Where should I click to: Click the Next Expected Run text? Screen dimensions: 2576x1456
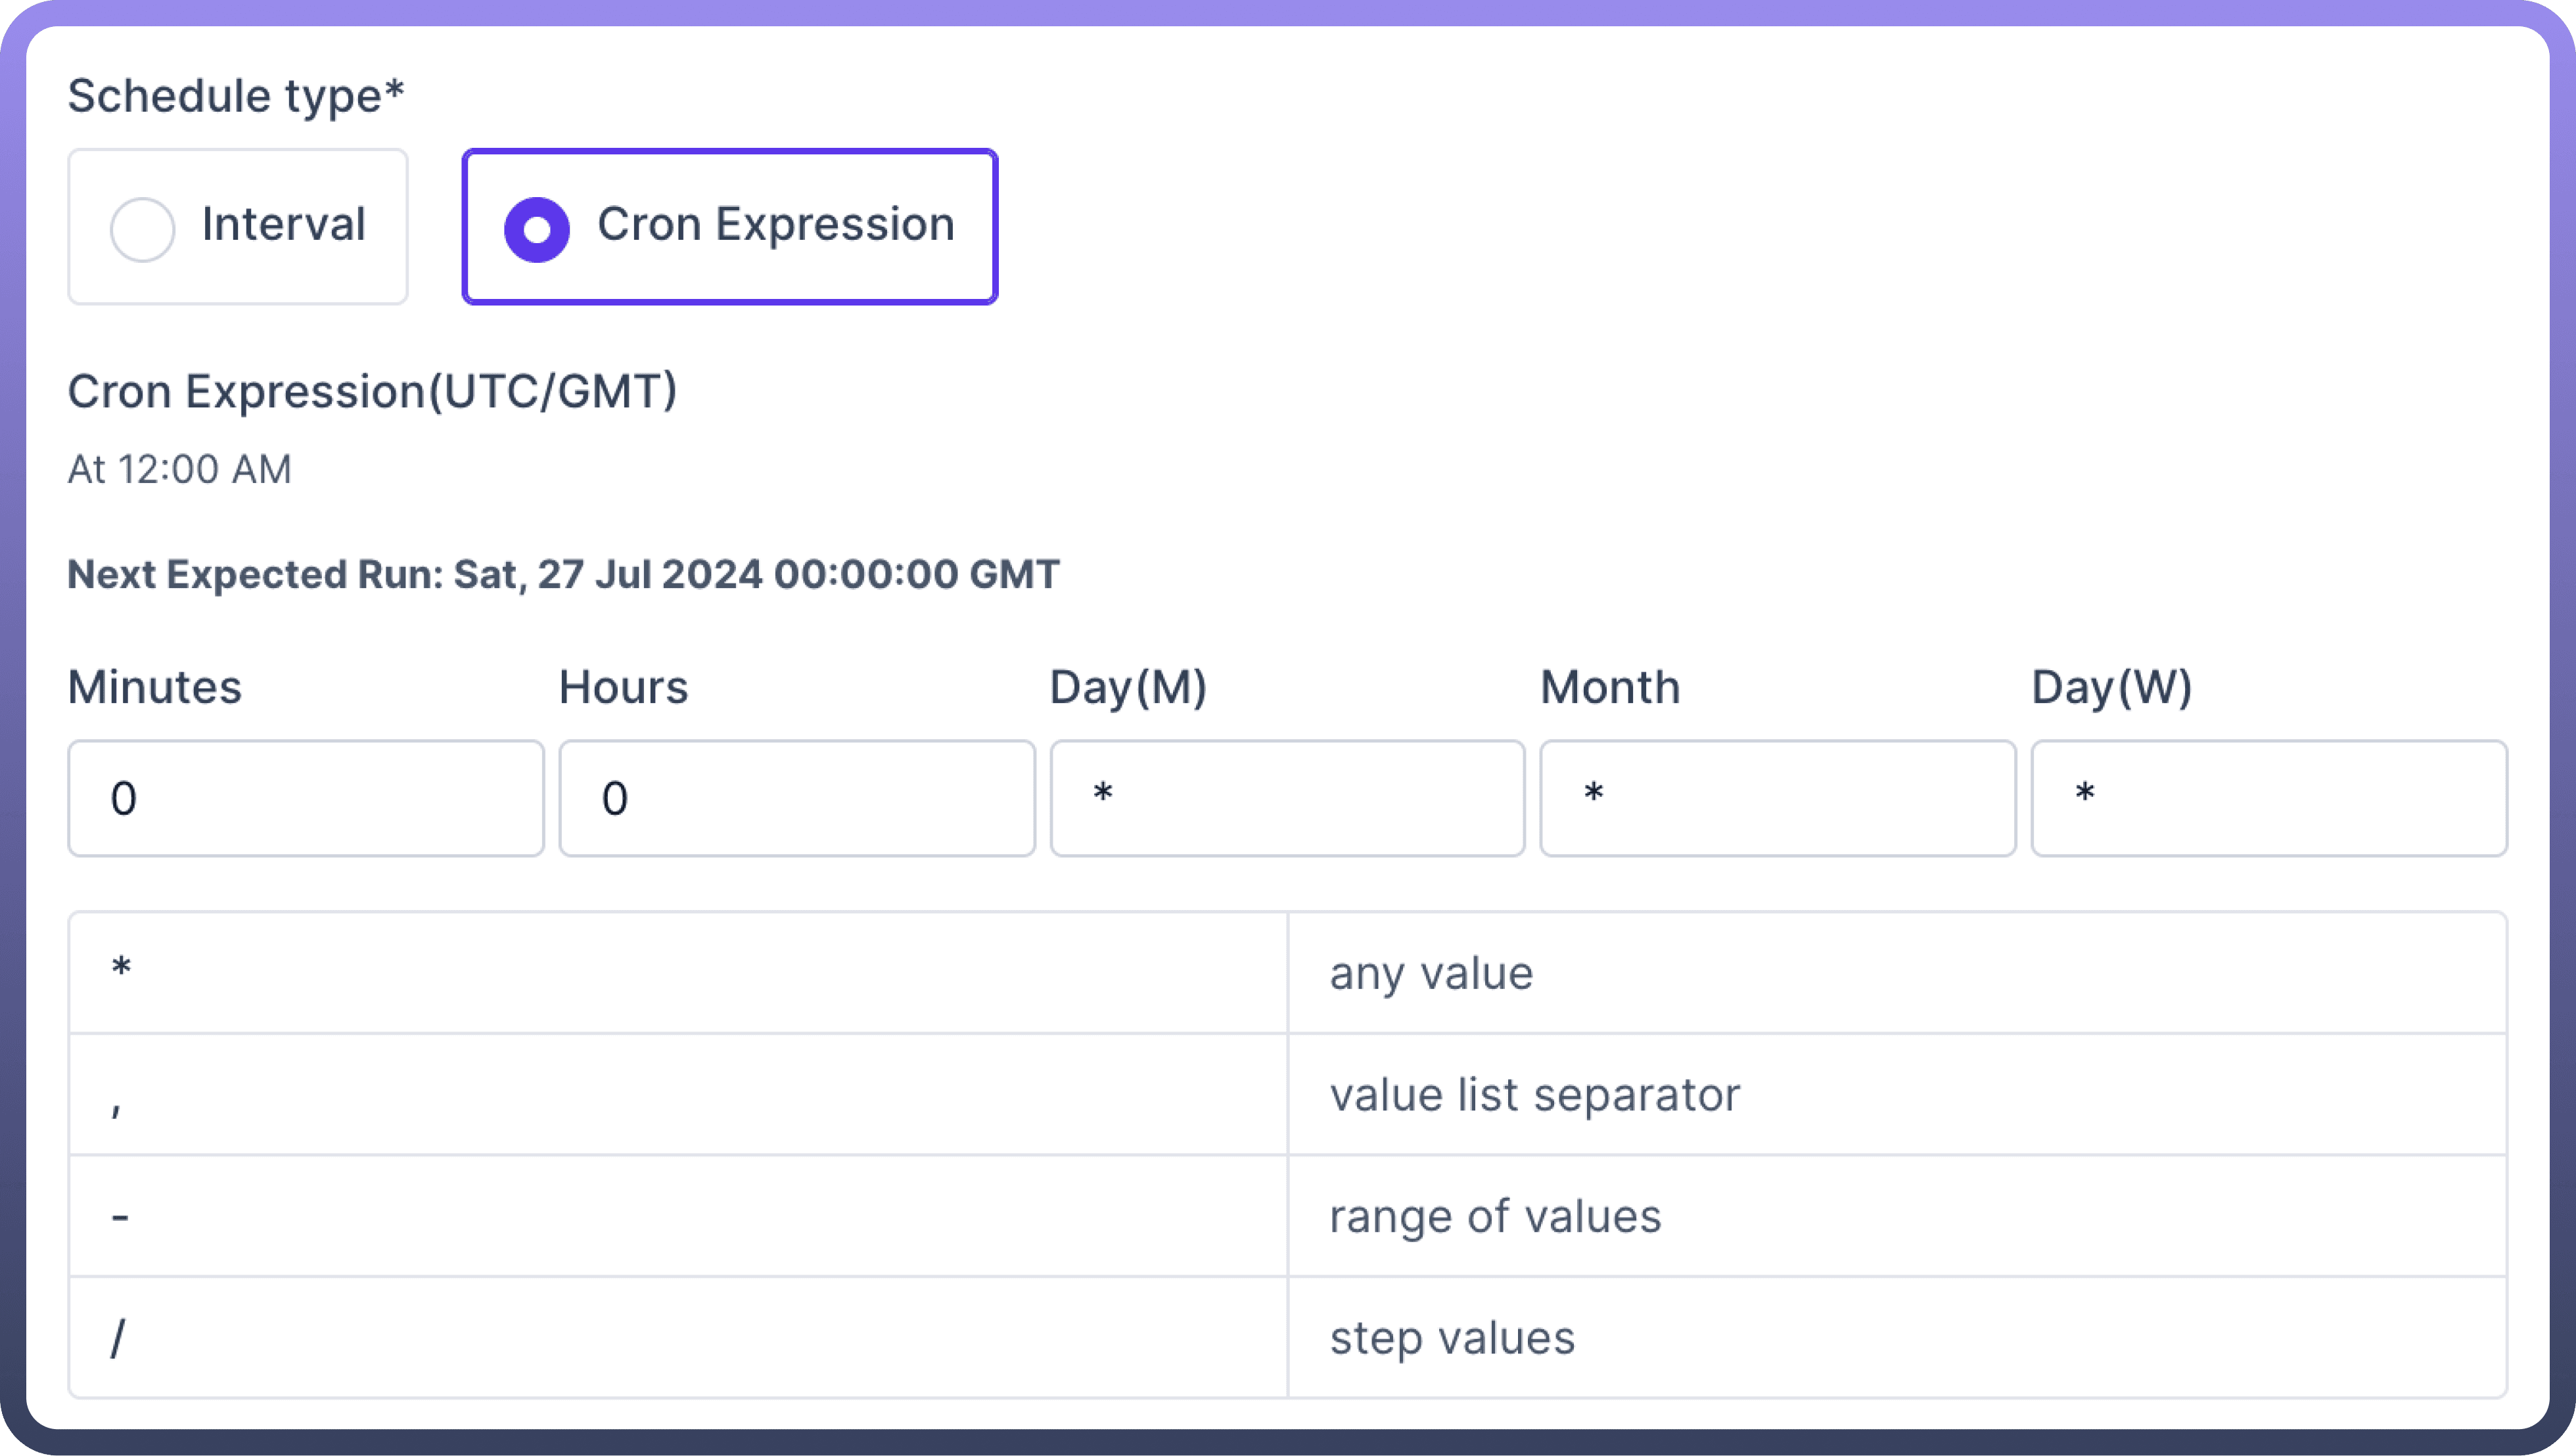pos(563,574)
